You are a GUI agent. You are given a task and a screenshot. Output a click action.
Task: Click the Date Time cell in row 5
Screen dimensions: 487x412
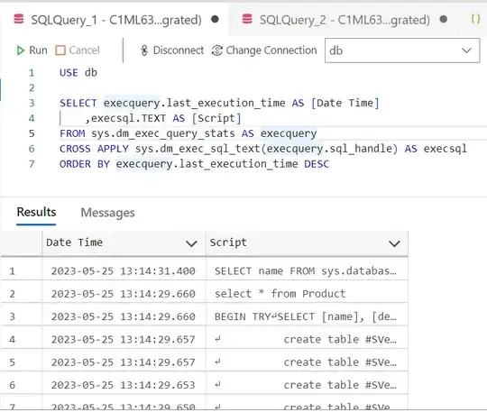click(x=124, y=362)
